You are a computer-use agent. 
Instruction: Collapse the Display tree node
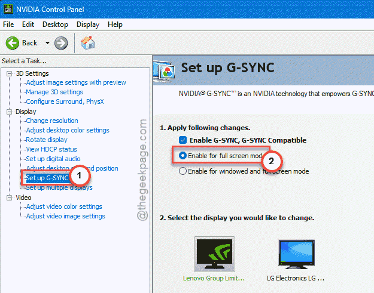(10, 112)
